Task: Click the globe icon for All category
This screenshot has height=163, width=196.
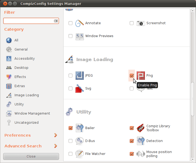Action: 9,40
